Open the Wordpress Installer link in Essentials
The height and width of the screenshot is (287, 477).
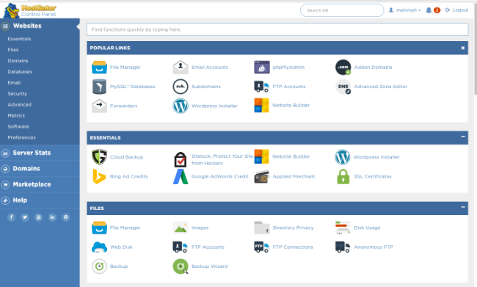[376, 157]
